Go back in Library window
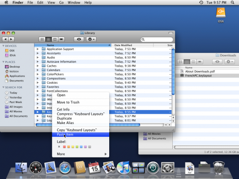 (5, 39)
